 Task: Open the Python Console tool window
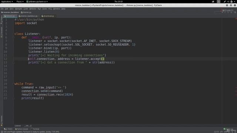[21, 129]
